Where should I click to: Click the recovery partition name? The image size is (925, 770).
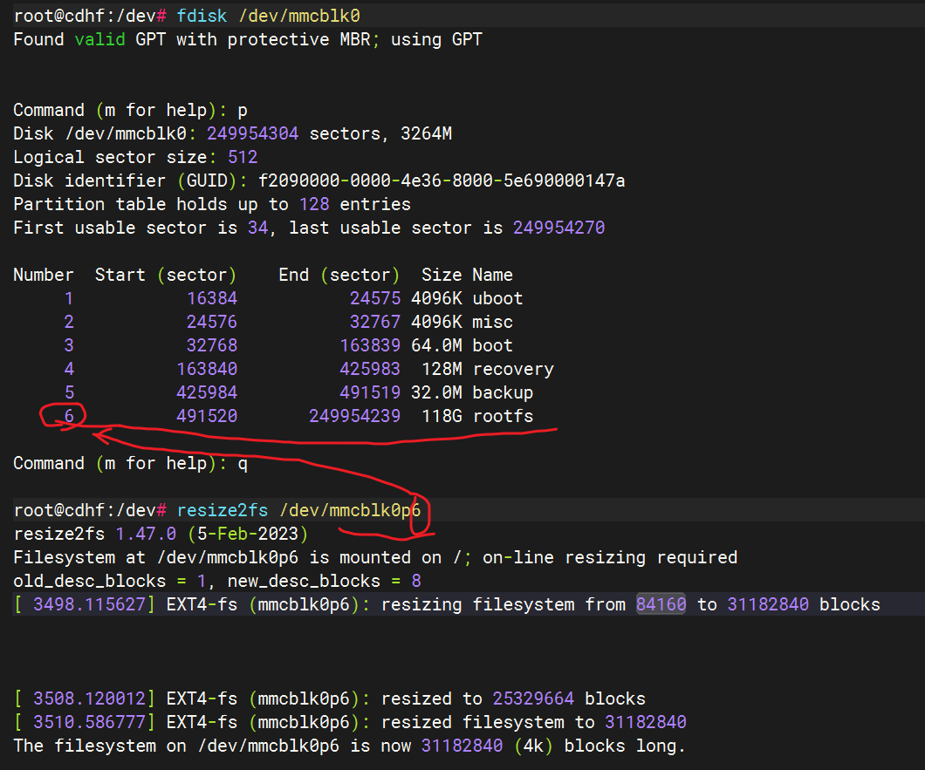tap(513, 369)
